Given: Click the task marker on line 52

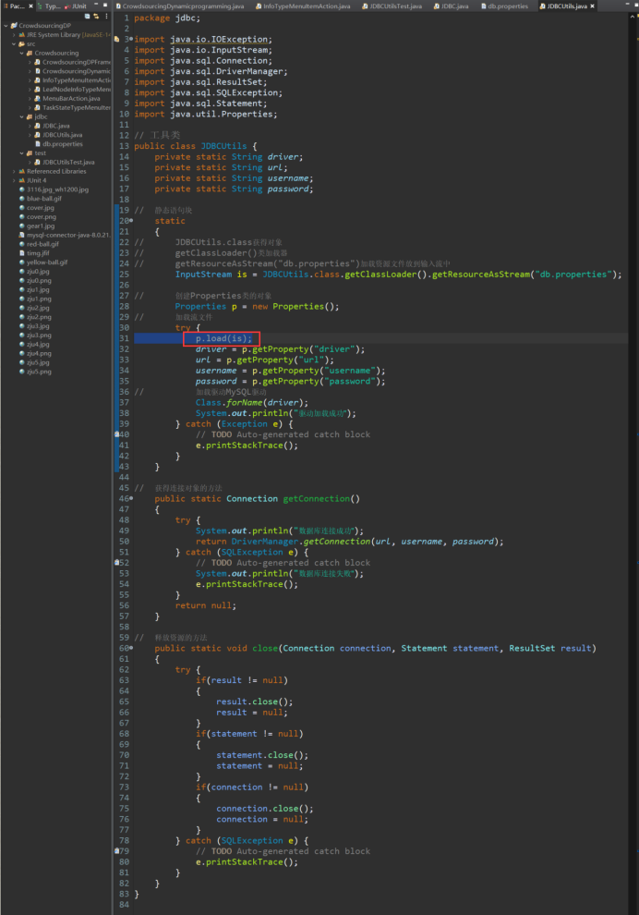Looking at the screenshot, I should pyautogui.click(x=116, y=563).
